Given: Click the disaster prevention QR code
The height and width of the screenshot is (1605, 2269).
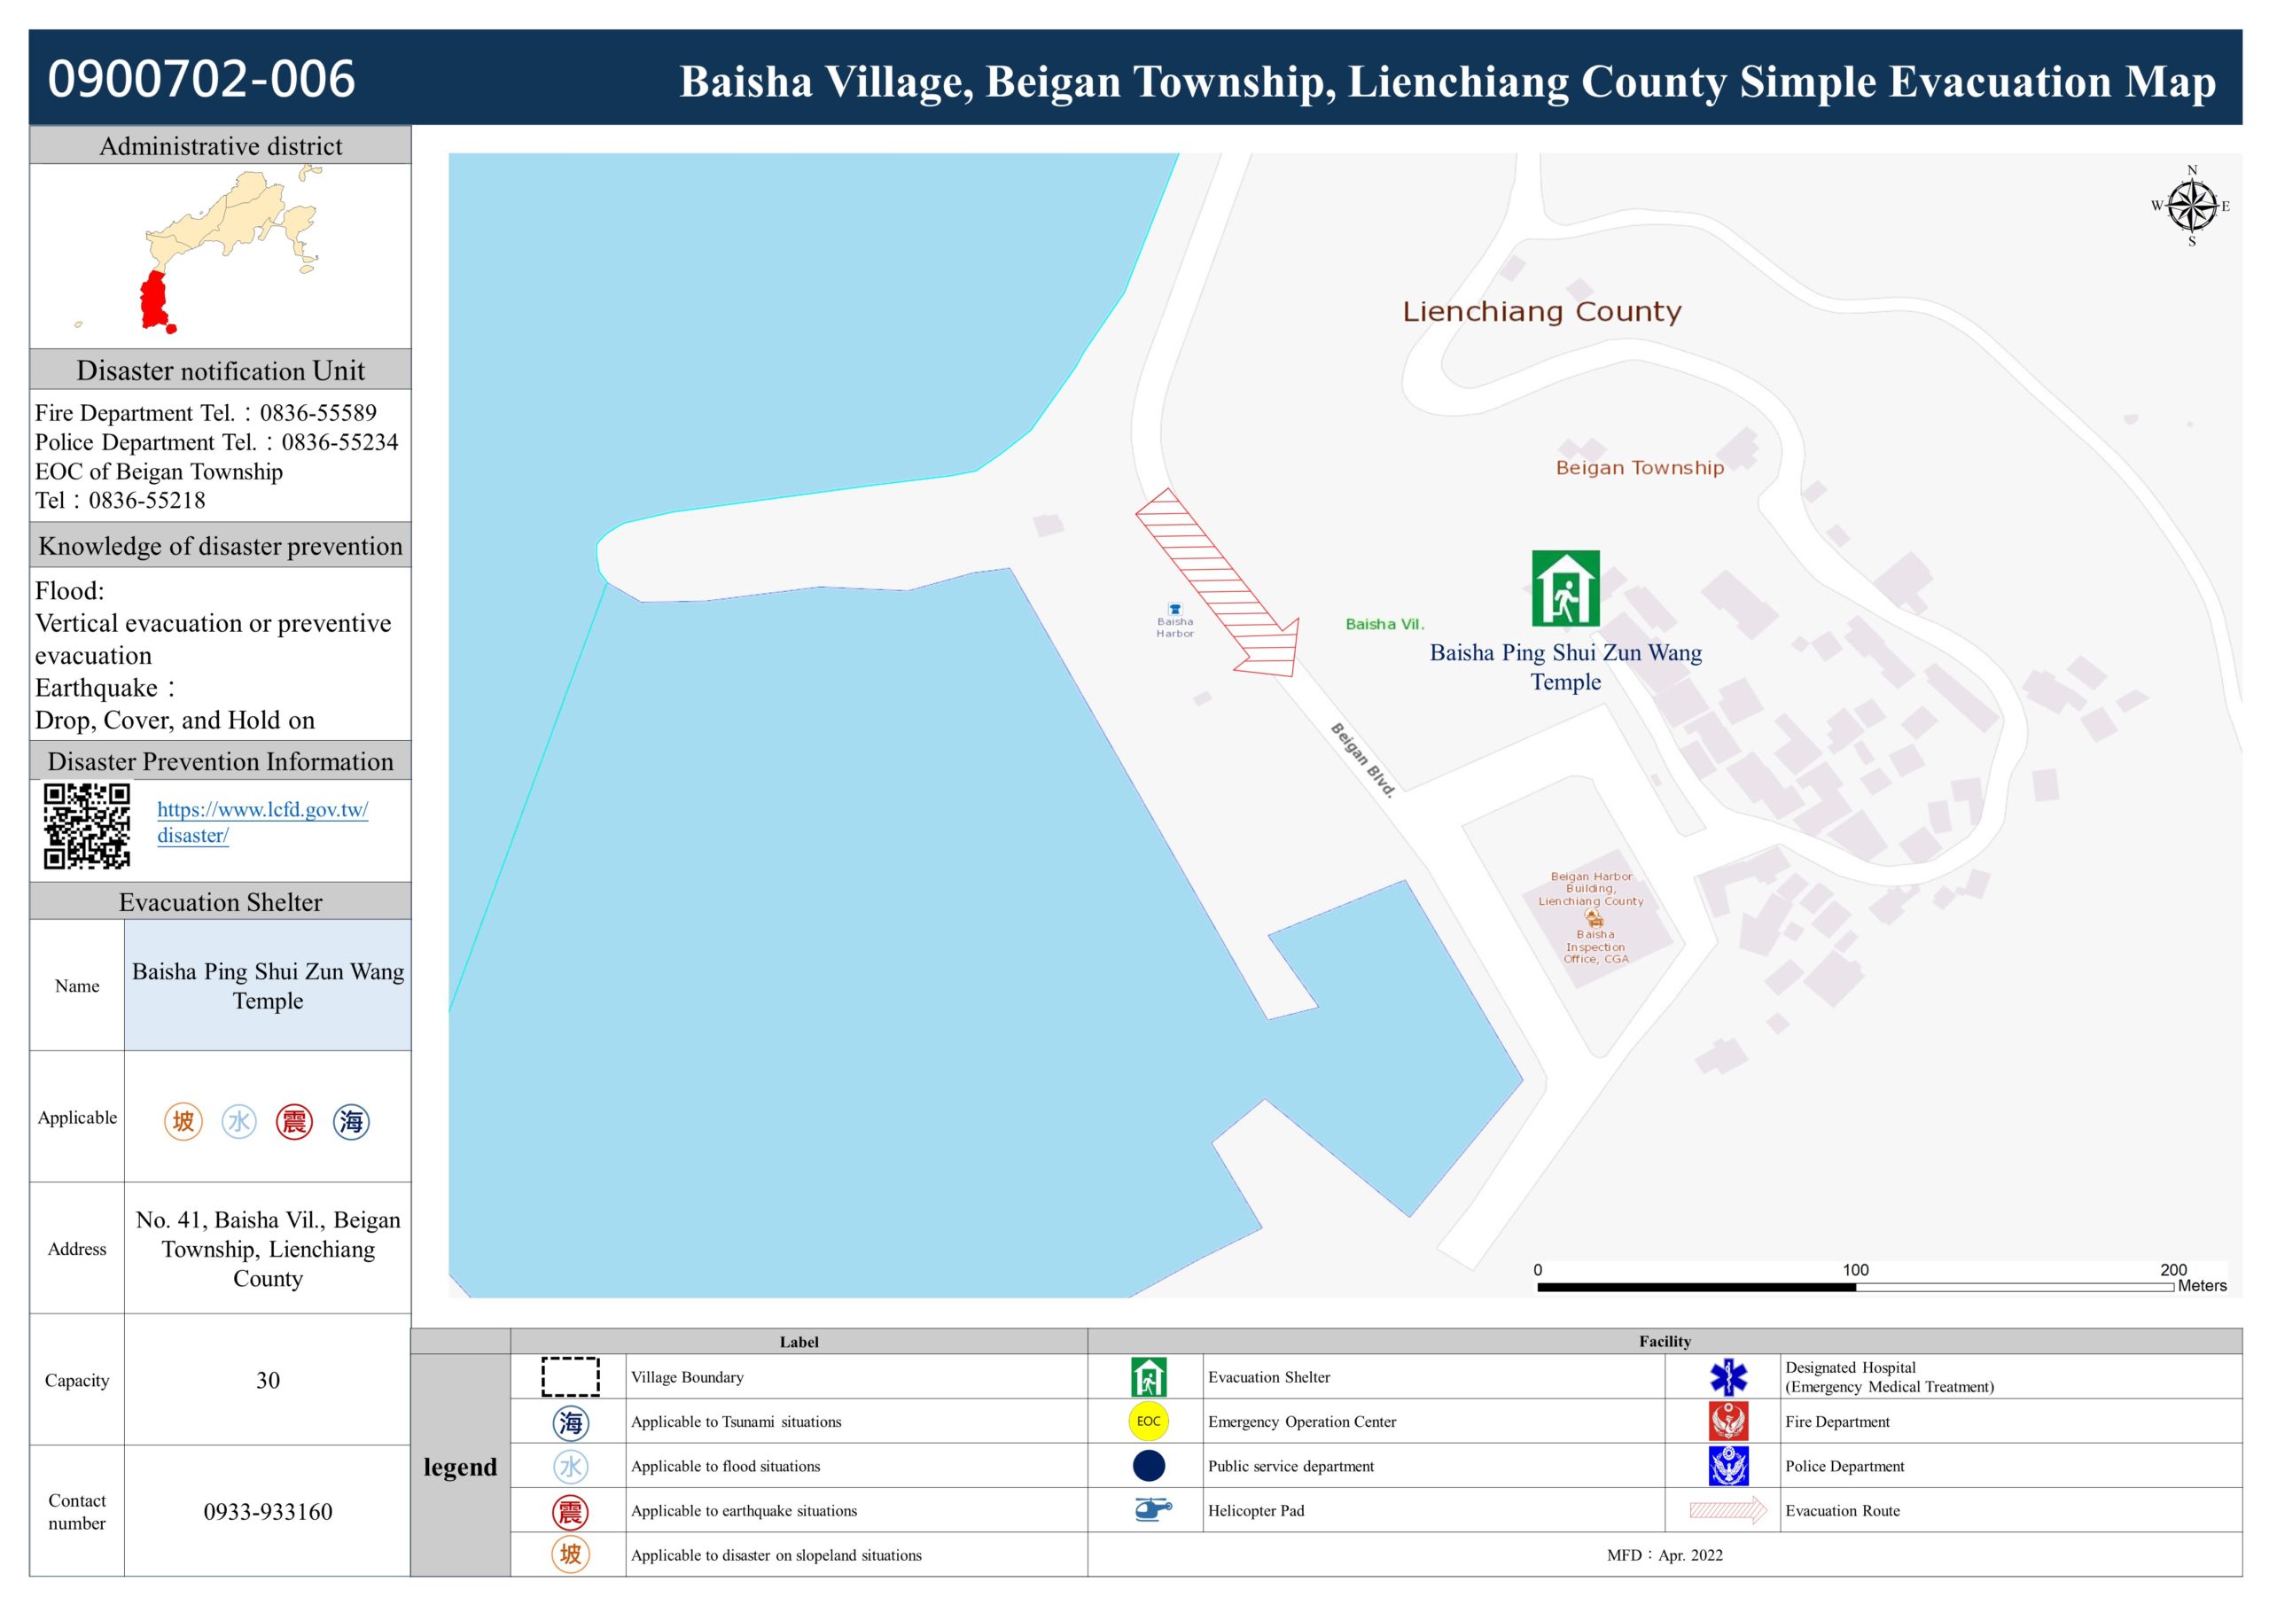Looking at the screenshot, I should 87,826.
